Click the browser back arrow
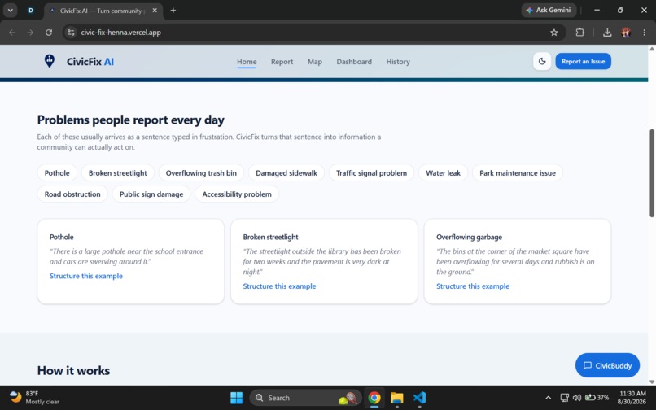 12,33
